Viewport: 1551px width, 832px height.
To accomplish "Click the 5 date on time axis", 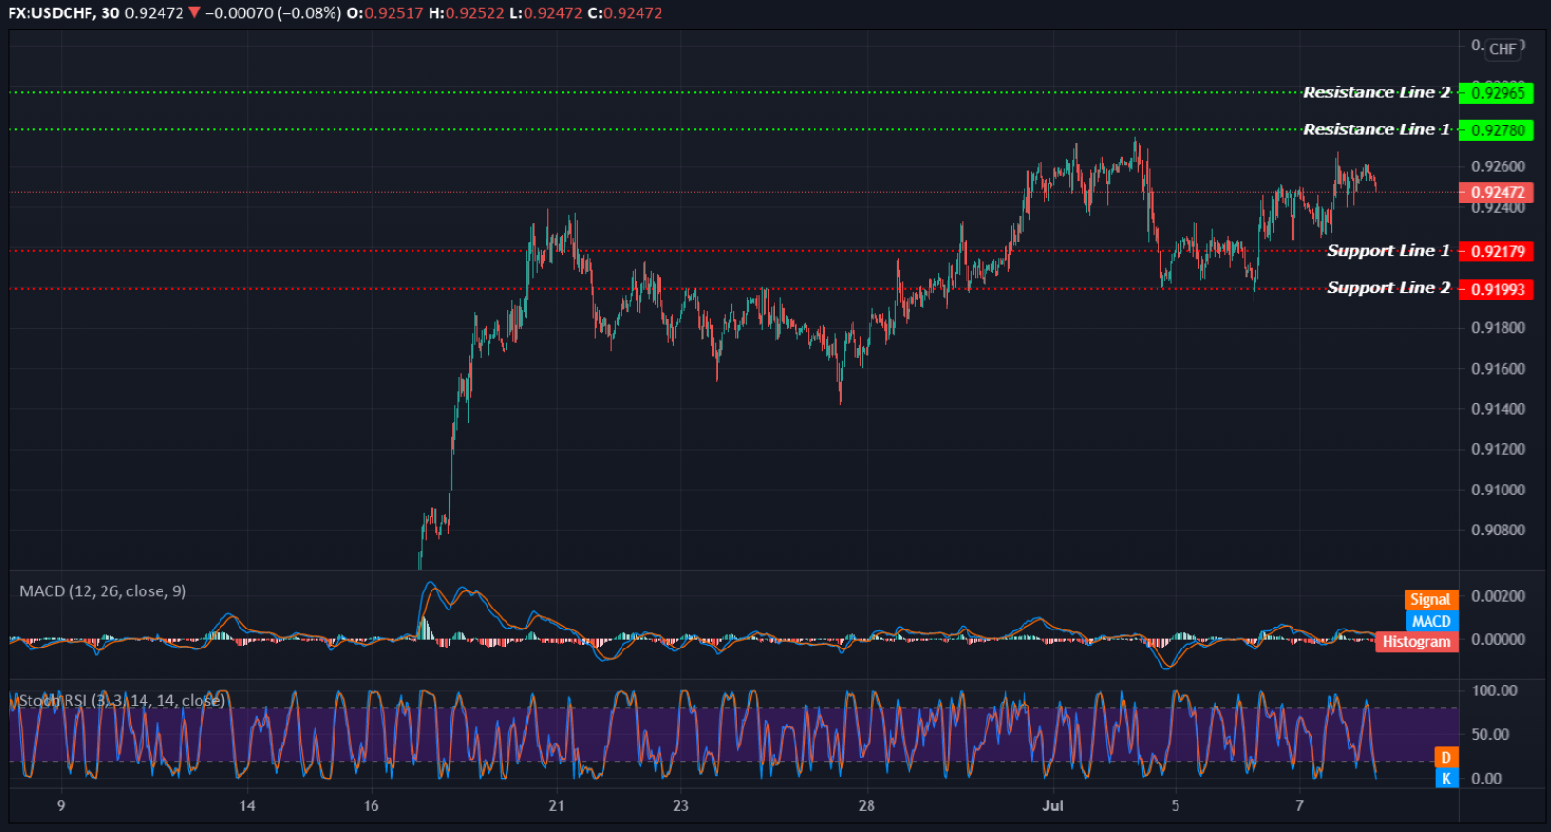I will point(1176,805).
